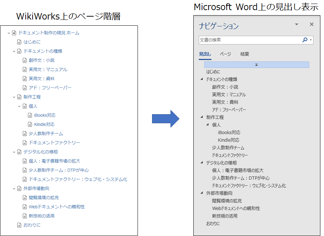This screenshot has width=324, height=236.
Task: Open the Webドキュメントへの親和性 page link
Action: tap(56, 207)
